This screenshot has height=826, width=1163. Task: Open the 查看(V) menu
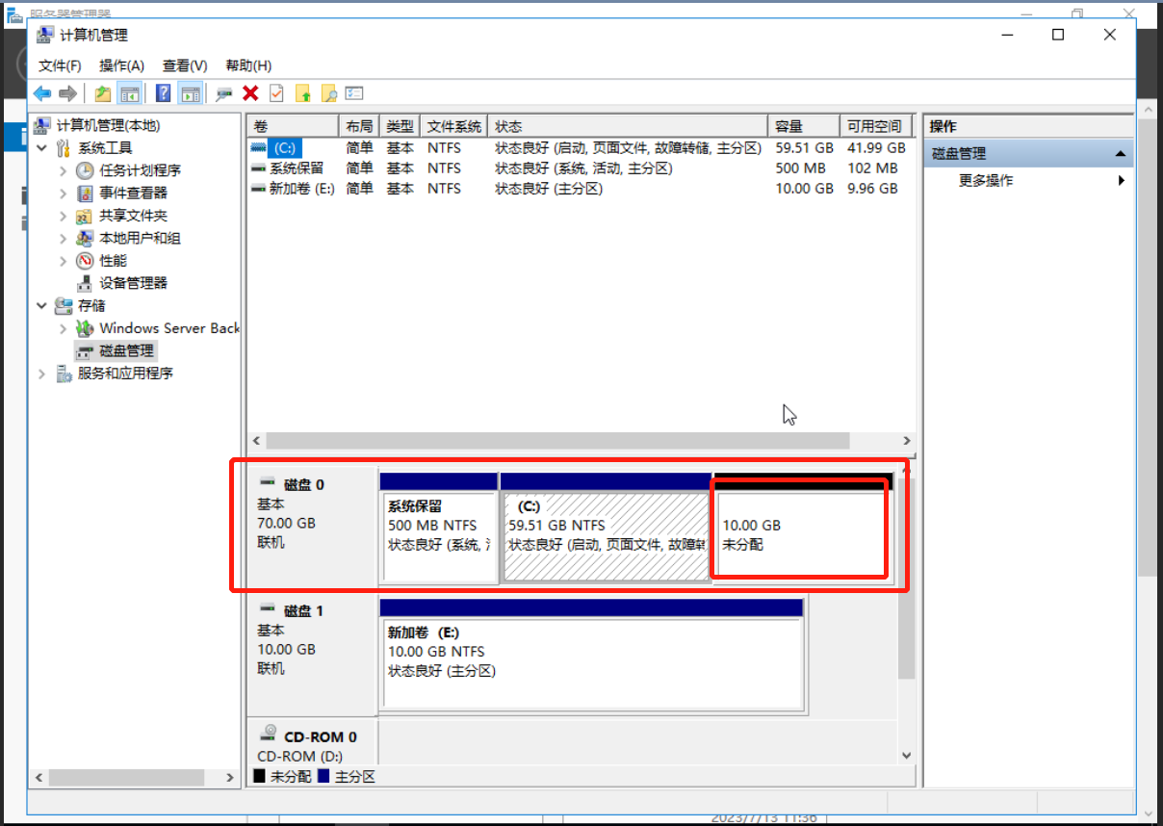(185, 65)
